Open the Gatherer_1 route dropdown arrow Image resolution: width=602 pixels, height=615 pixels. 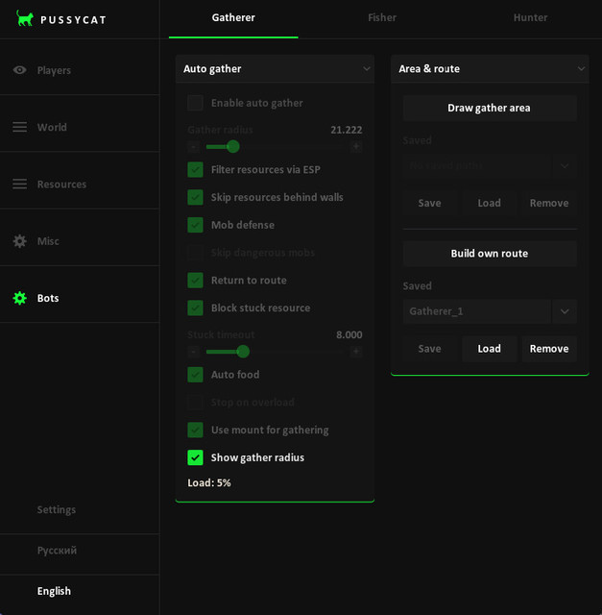click(x=565, y=311)
